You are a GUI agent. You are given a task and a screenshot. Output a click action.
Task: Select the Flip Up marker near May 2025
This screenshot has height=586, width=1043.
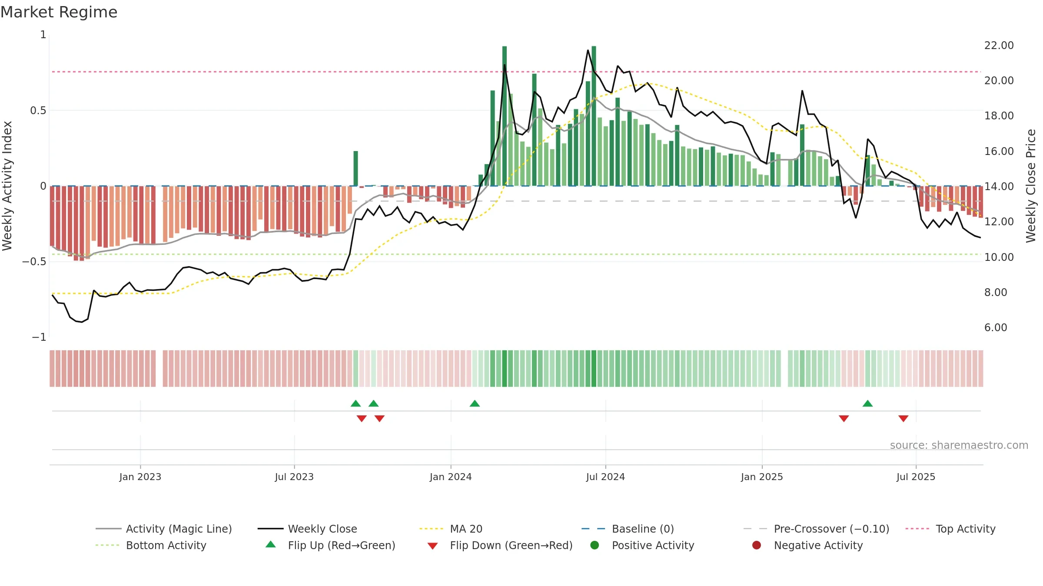pos(867,403)
